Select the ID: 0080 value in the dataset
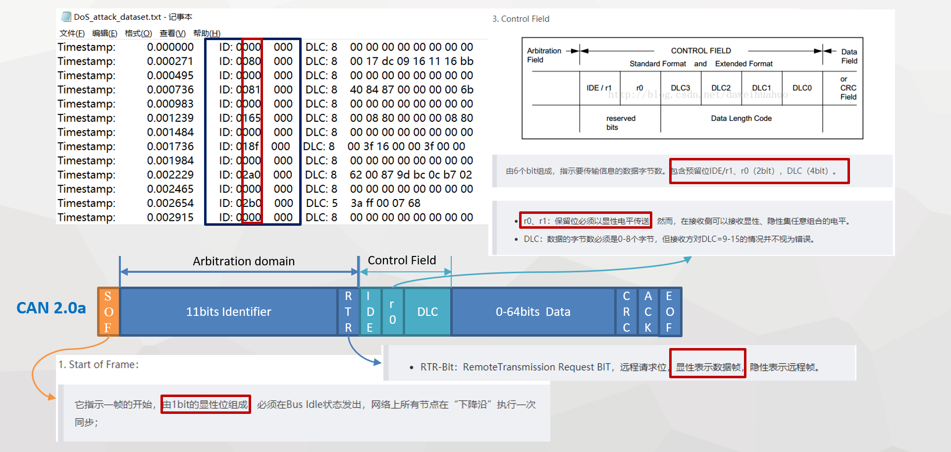Image resolution: width=951 pixels, height=452 pixels. click(x=240, y=61)
